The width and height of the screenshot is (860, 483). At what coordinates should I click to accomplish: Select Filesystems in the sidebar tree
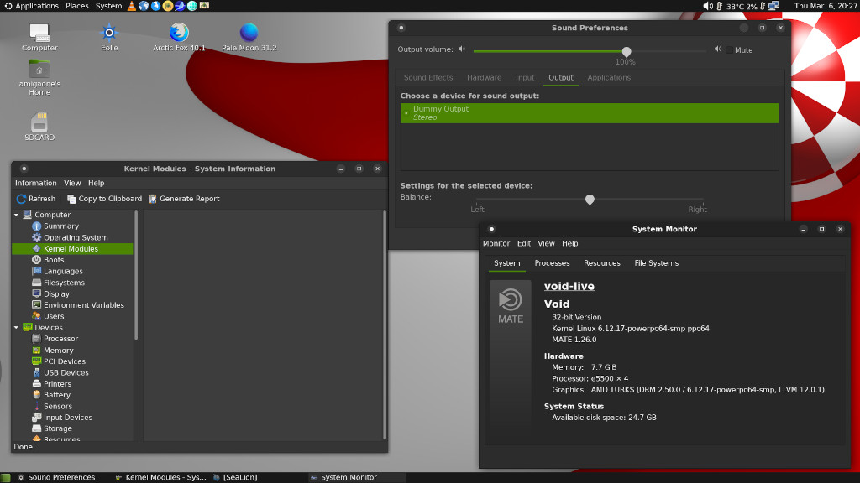pyautogui.click(x=64, y=283)
